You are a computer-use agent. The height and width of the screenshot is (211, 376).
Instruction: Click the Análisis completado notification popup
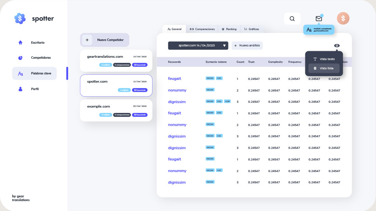pos(319,30)
